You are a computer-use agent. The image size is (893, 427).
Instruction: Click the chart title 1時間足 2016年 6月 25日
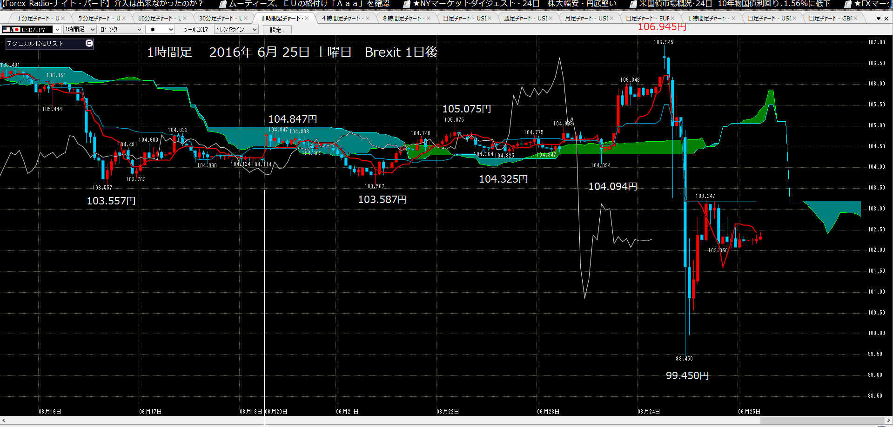(x=292, y=52)
